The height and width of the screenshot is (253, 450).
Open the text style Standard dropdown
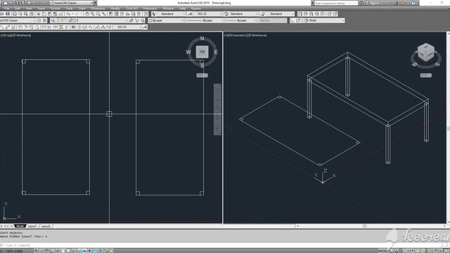(x=172, y=14)
